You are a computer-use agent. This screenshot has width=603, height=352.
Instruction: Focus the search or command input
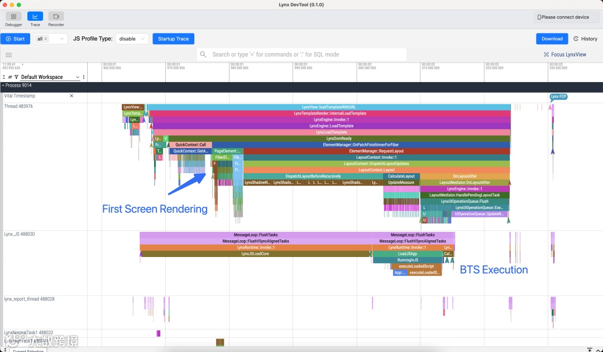pyautogui.click(x=301, y=55)
